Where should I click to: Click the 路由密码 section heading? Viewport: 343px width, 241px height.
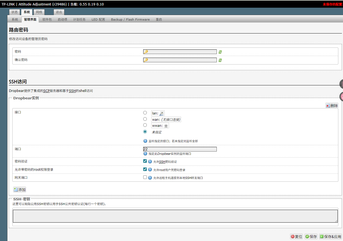pos(19,30)
